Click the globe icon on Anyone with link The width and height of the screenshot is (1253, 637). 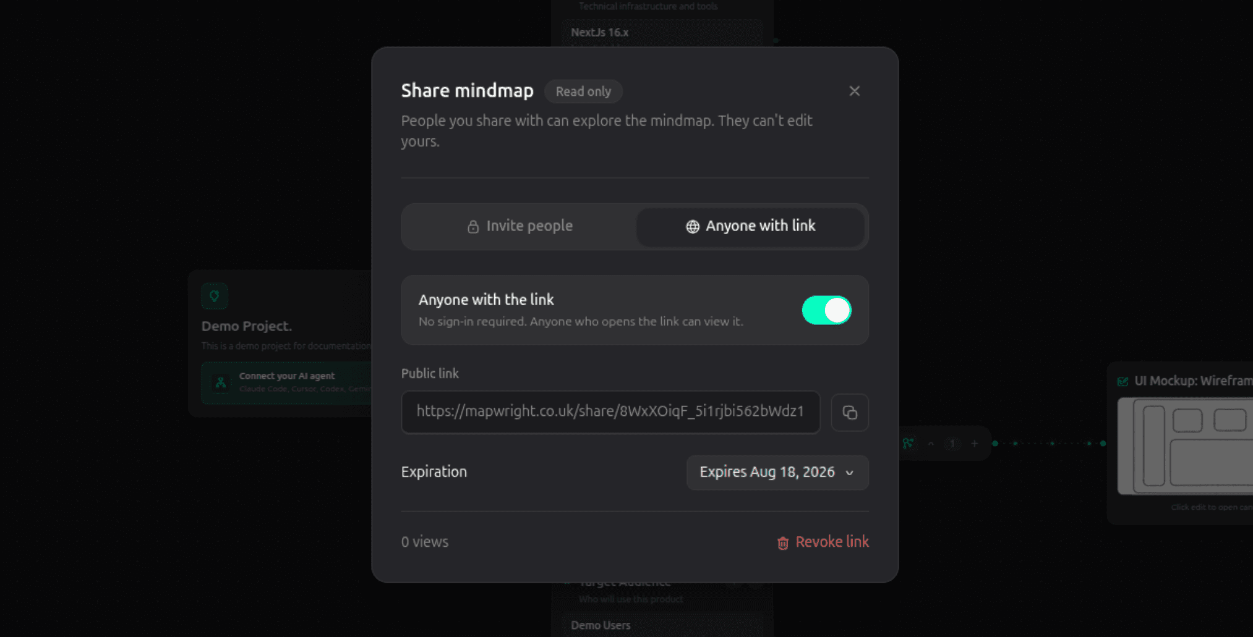693,227
